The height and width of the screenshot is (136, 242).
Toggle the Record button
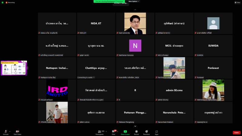(x=136, y=132)
